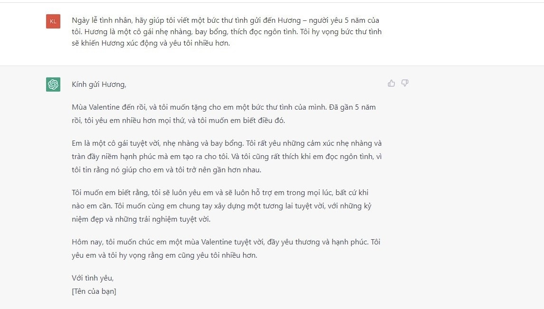Screen dimensions: 544x309
Task: Click the prompt line starting 'Ngày lễ tình nhân'
Action: tap(226, 20)
